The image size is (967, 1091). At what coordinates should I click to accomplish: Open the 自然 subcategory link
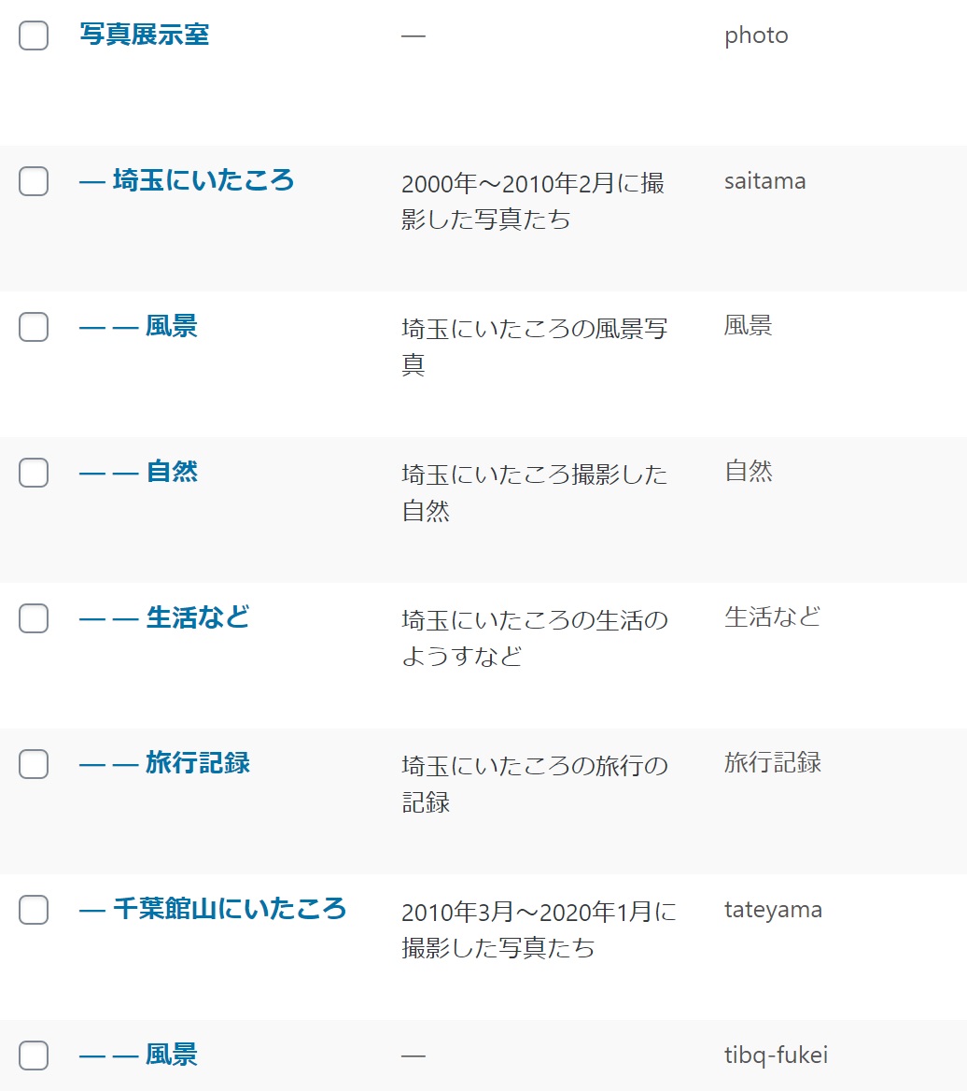[172, 472]
